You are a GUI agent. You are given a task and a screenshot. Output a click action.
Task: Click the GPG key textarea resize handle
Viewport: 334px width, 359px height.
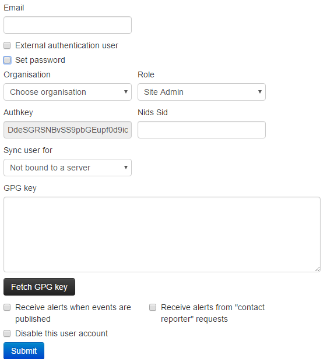point(318,269)
